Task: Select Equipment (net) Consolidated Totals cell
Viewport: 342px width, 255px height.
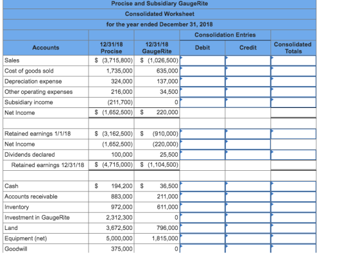Action: [x=294, y=239]
